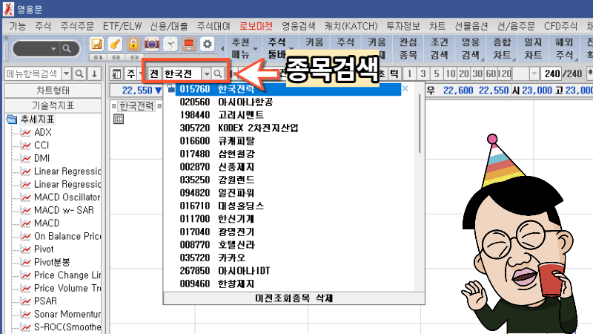Select Price Volume Trend indicator
The height and width of the screenshot is (334, 593).
coord(67,288)
